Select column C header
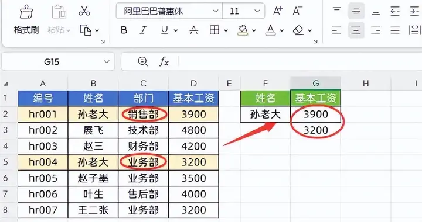This screenshot has width=422, height=222. [x=143, y=84]
